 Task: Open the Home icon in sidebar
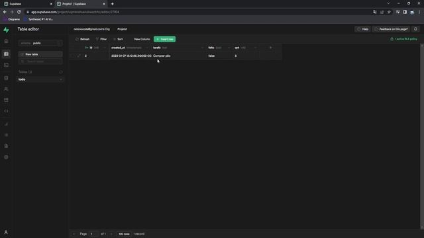(x=6, y=41)
